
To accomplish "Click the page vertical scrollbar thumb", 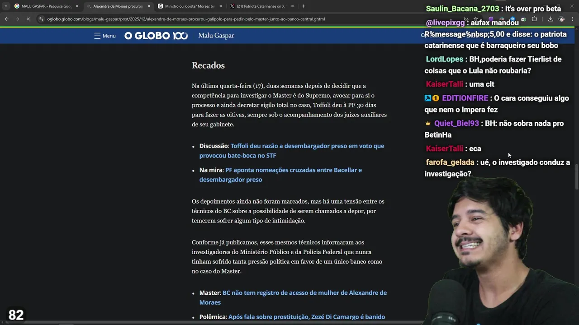I will coord(576,177).
